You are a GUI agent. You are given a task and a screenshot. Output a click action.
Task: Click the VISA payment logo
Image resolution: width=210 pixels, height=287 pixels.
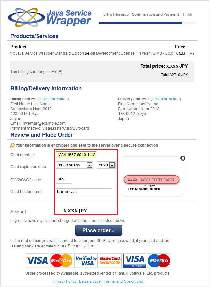tap(37, 260)
